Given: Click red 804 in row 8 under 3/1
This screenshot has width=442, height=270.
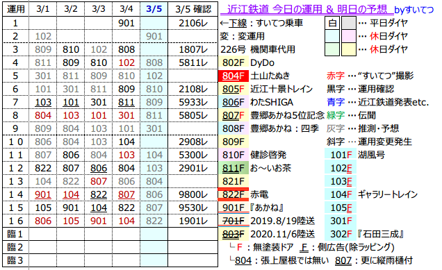Looking at the screenshot, I should [x=43, y=115].
